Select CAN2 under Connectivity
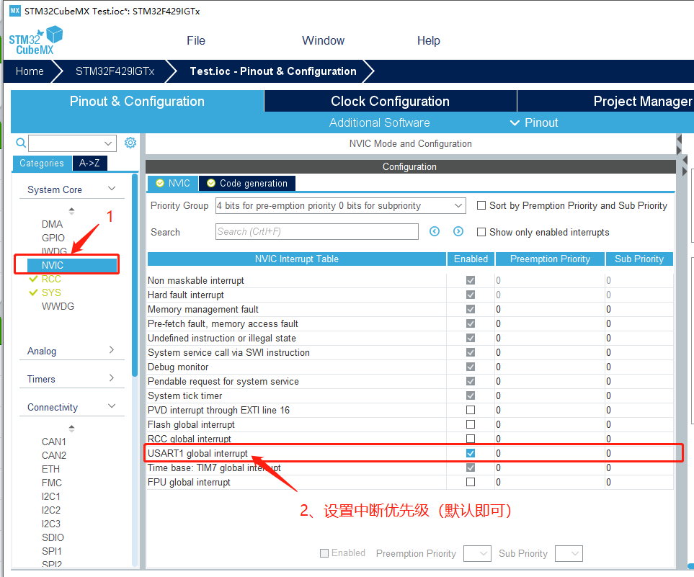694x577 pixels. click(x=53, y=455)
